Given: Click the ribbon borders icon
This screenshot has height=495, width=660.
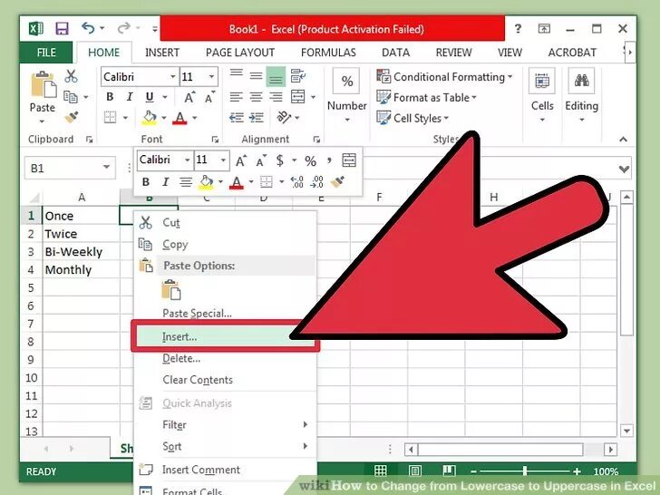Looking at the screenshot, I should click(110, 118).
